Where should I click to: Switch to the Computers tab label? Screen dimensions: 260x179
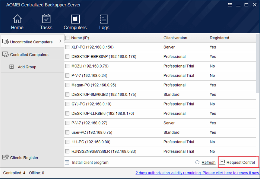(x=75, y=28)
